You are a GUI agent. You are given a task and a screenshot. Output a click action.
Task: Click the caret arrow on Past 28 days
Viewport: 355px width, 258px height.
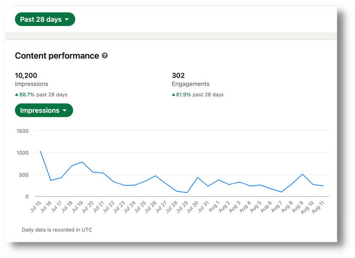67,20
